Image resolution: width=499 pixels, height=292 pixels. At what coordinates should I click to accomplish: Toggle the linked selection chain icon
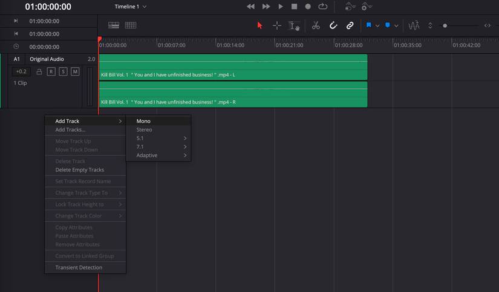(350, 25)
